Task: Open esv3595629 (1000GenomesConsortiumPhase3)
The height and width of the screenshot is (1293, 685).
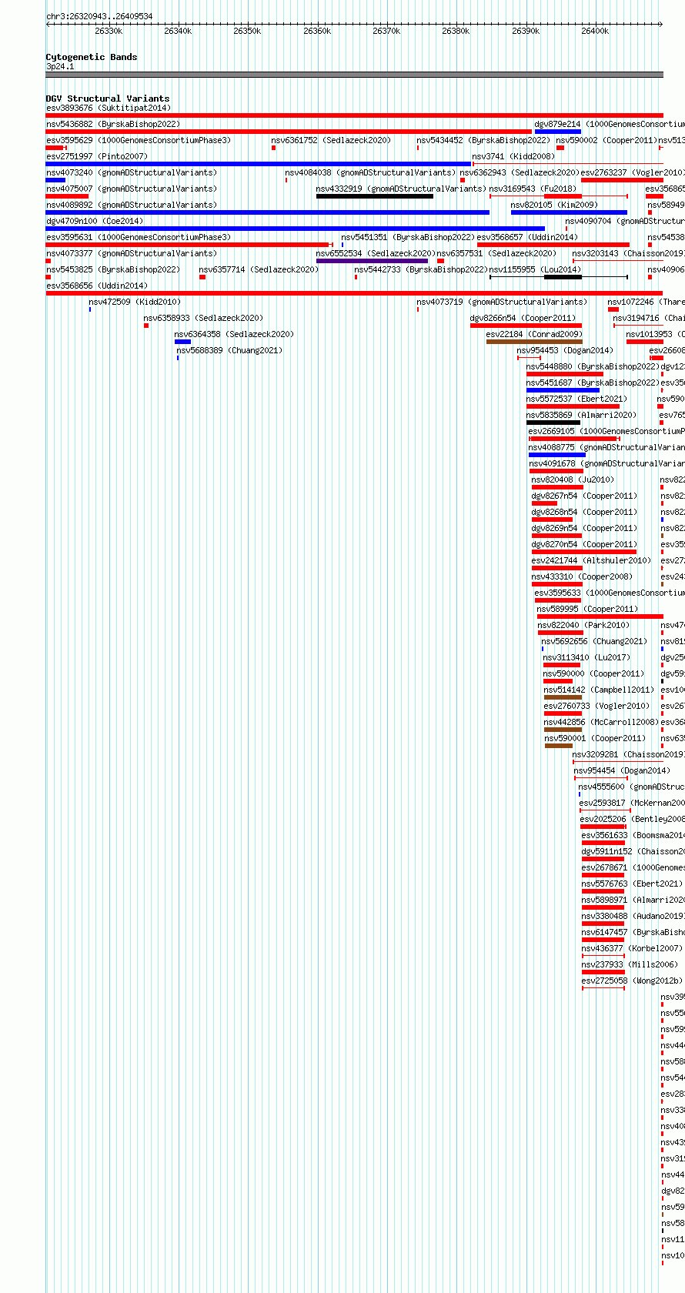Action: click(139, 141)
